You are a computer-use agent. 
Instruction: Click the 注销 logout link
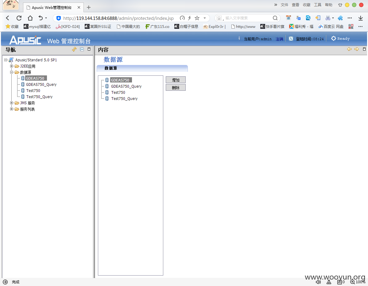279,39
